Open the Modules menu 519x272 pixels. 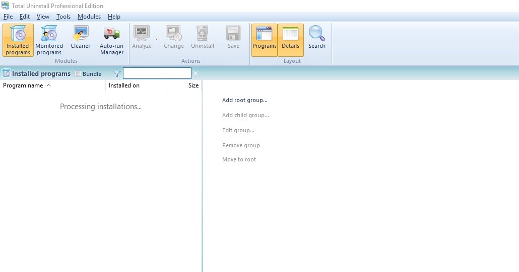coord(89,17)
